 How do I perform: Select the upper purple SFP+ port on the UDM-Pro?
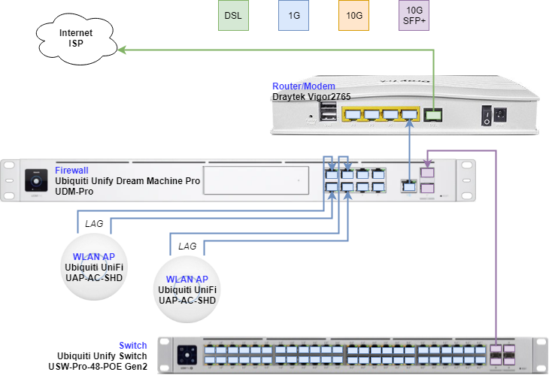(x=427, y=172)
